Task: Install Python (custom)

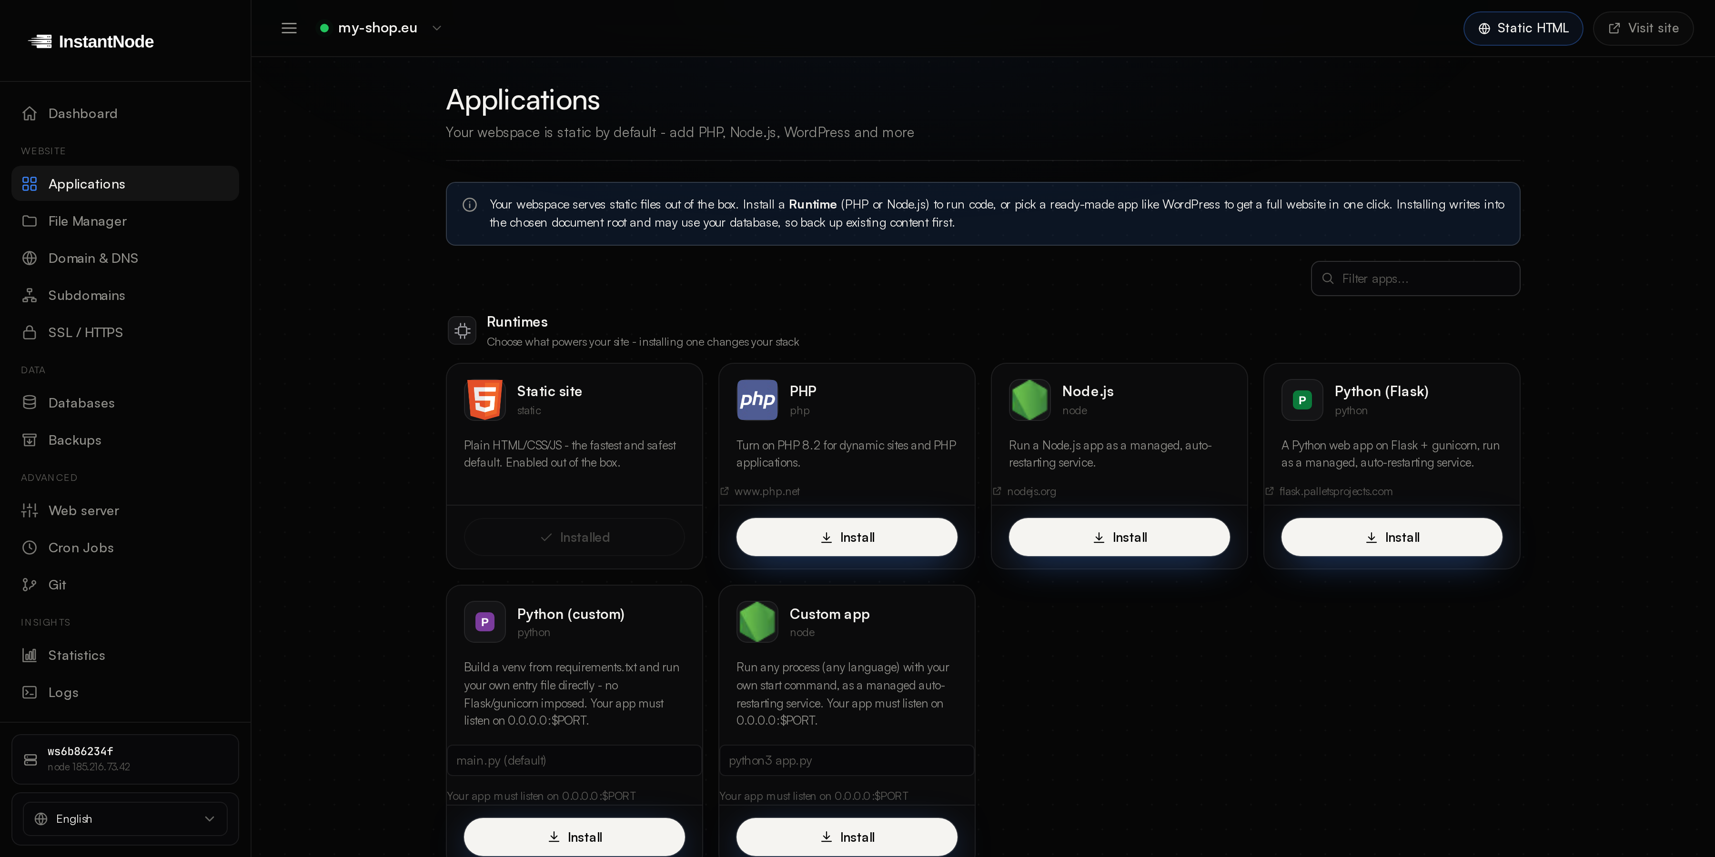Action: tap(574, 837)
